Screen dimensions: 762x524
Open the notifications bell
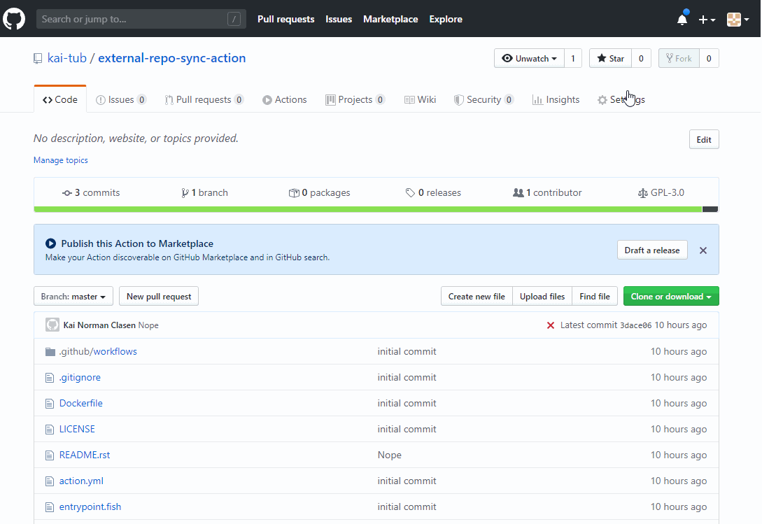682,20
